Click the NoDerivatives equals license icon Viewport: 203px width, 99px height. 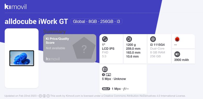pos(48,96)
